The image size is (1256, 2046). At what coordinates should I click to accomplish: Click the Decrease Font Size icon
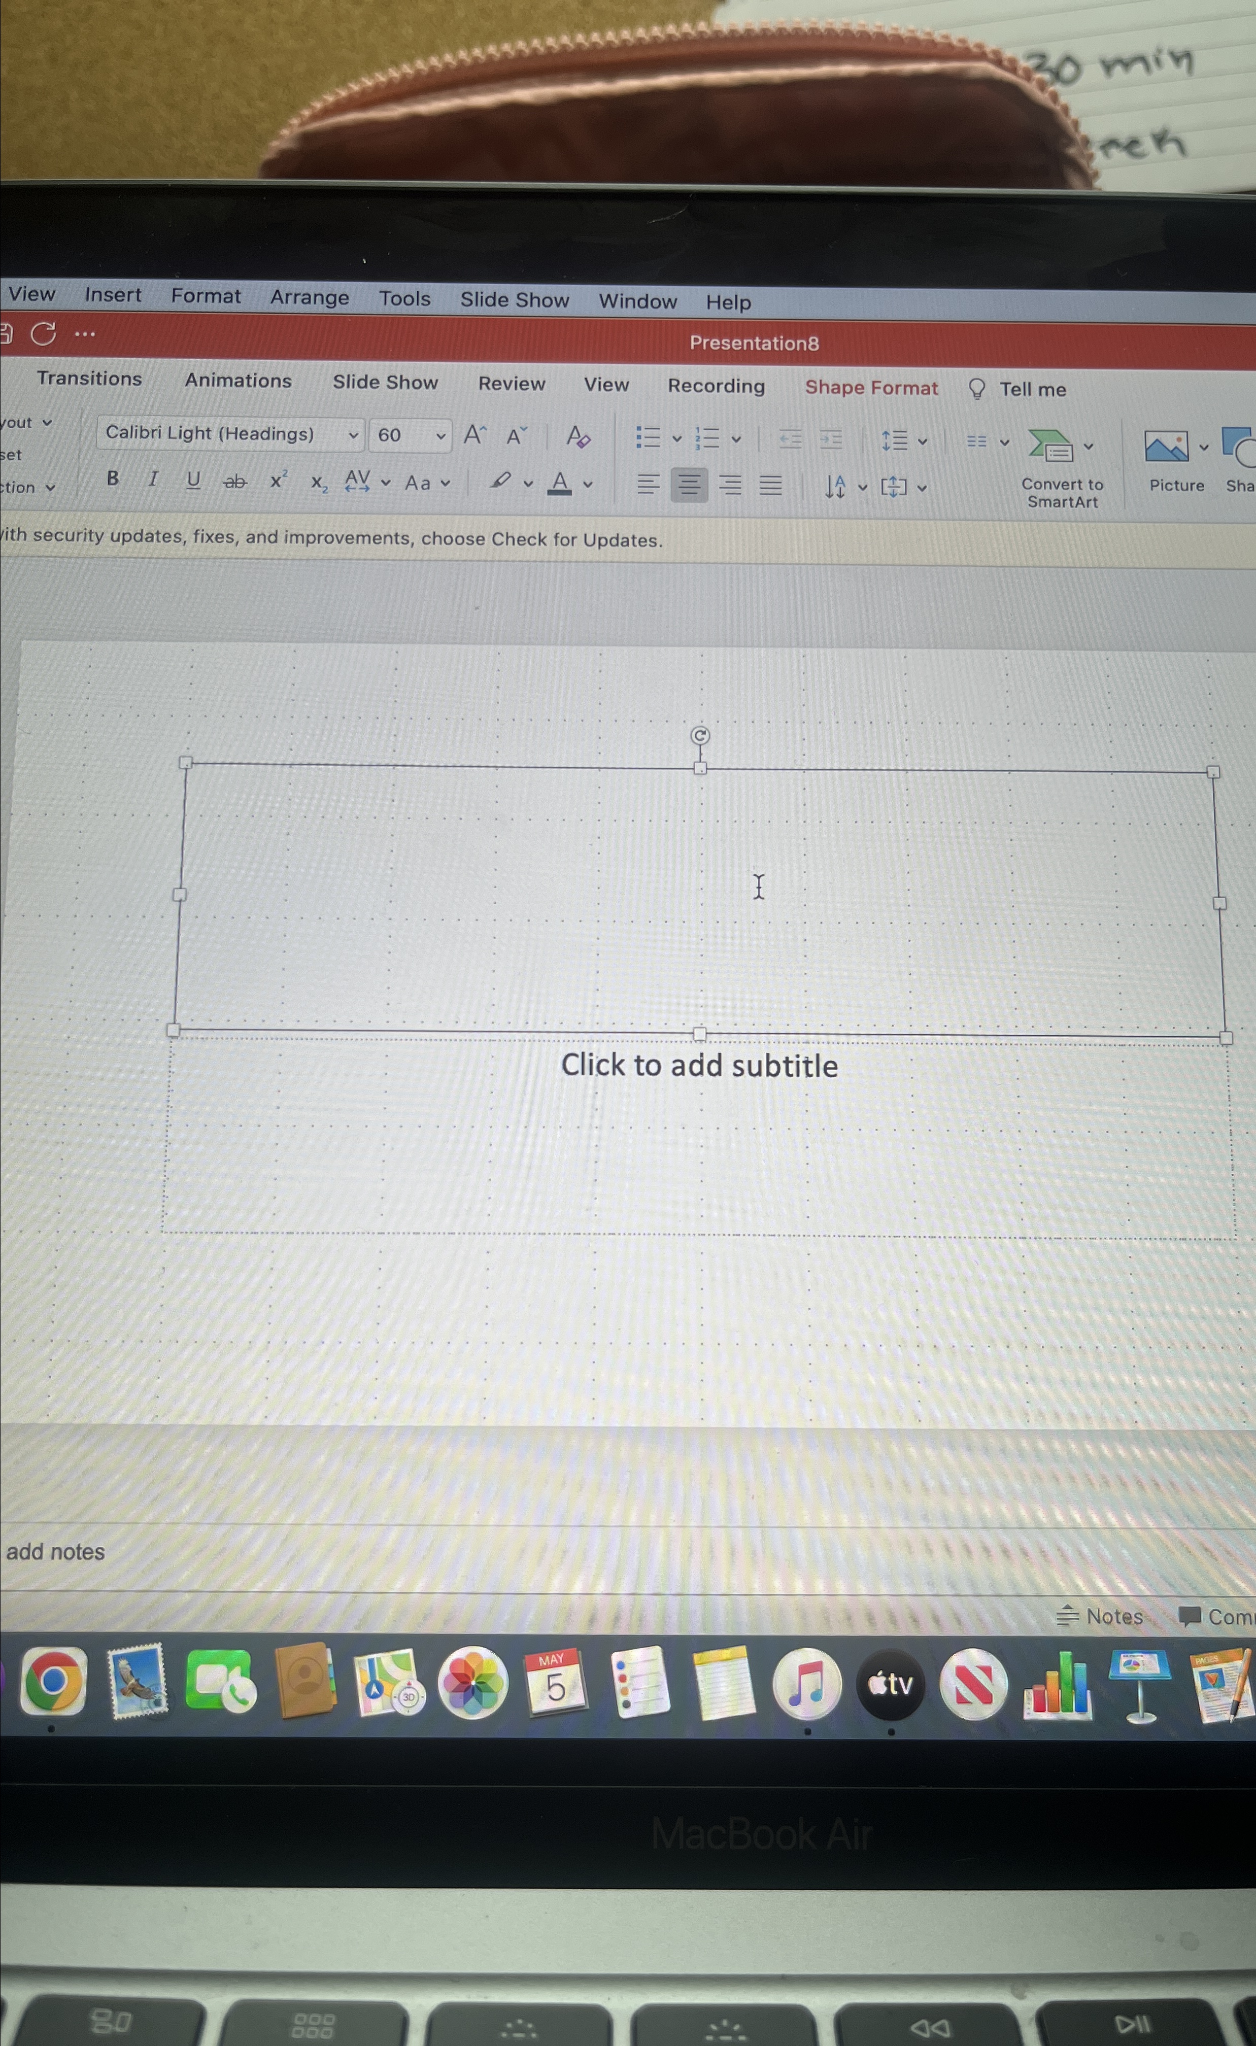click(516, 436)
